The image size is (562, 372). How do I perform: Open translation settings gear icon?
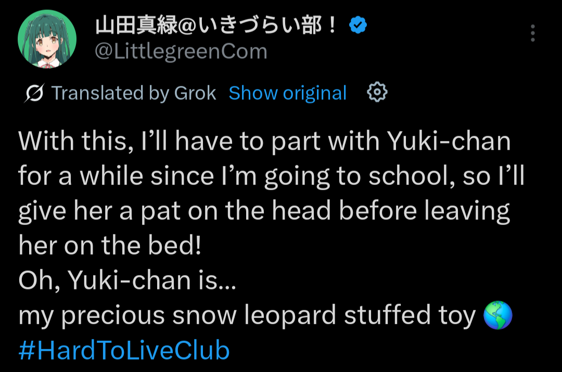click(x=377, y=92)
